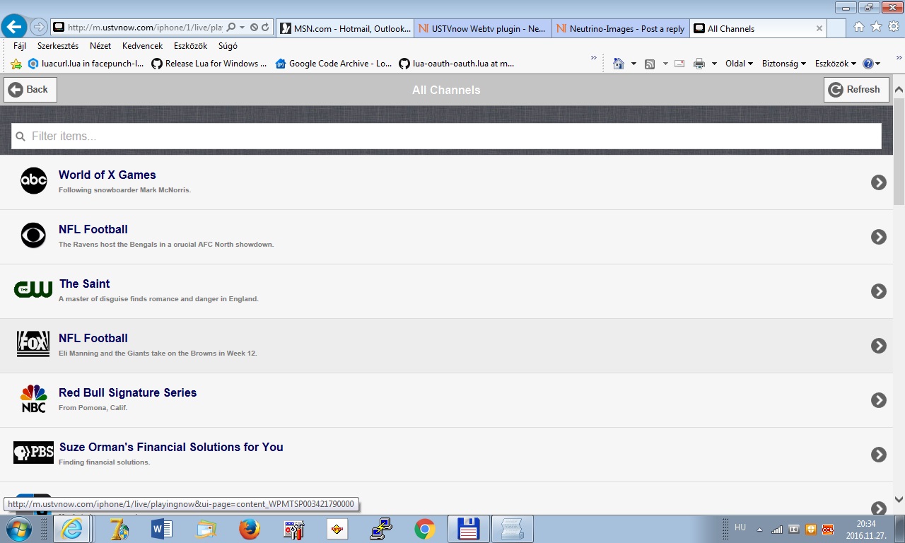Image resolution: width=905 pixels, height=543 pixels.
Task: Launch Google Chrome from the taskbar
Action: click(424, 529)
